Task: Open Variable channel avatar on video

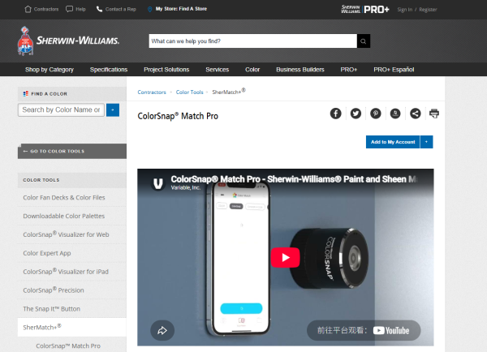Action: (x=158, y=183)
